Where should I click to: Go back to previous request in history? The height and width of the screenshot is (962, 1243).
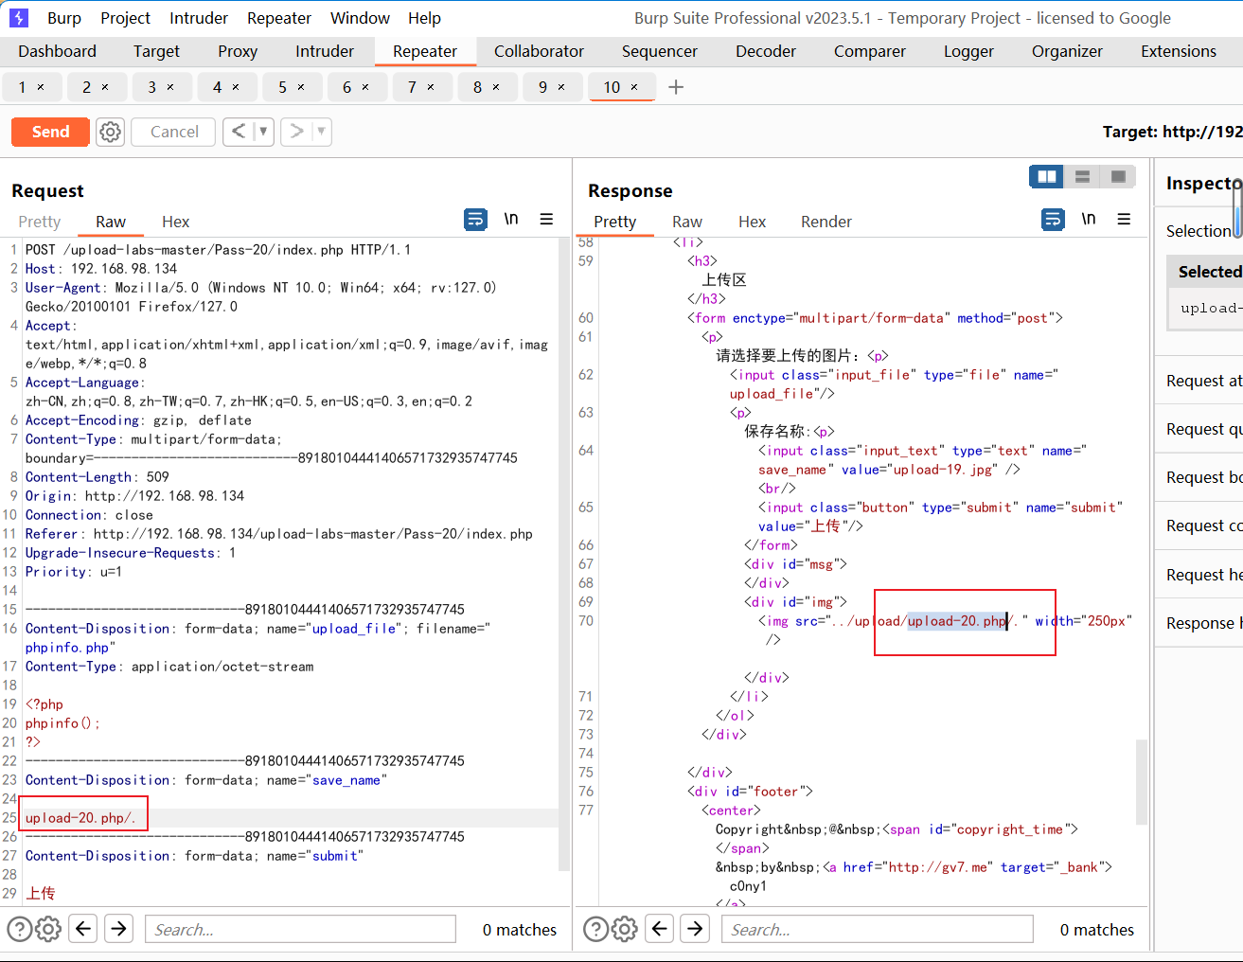(x=239, y=132)
